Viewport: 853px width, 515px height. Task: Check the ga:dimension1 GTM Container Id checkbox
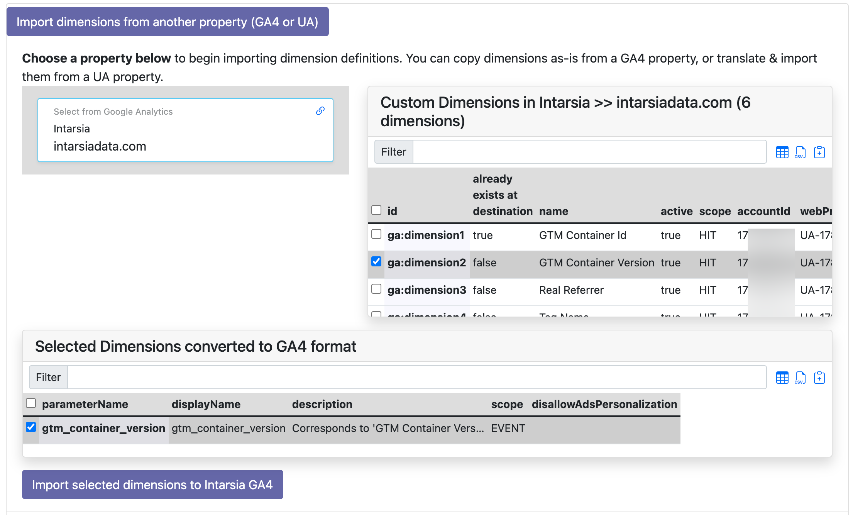tap(376, 234)
